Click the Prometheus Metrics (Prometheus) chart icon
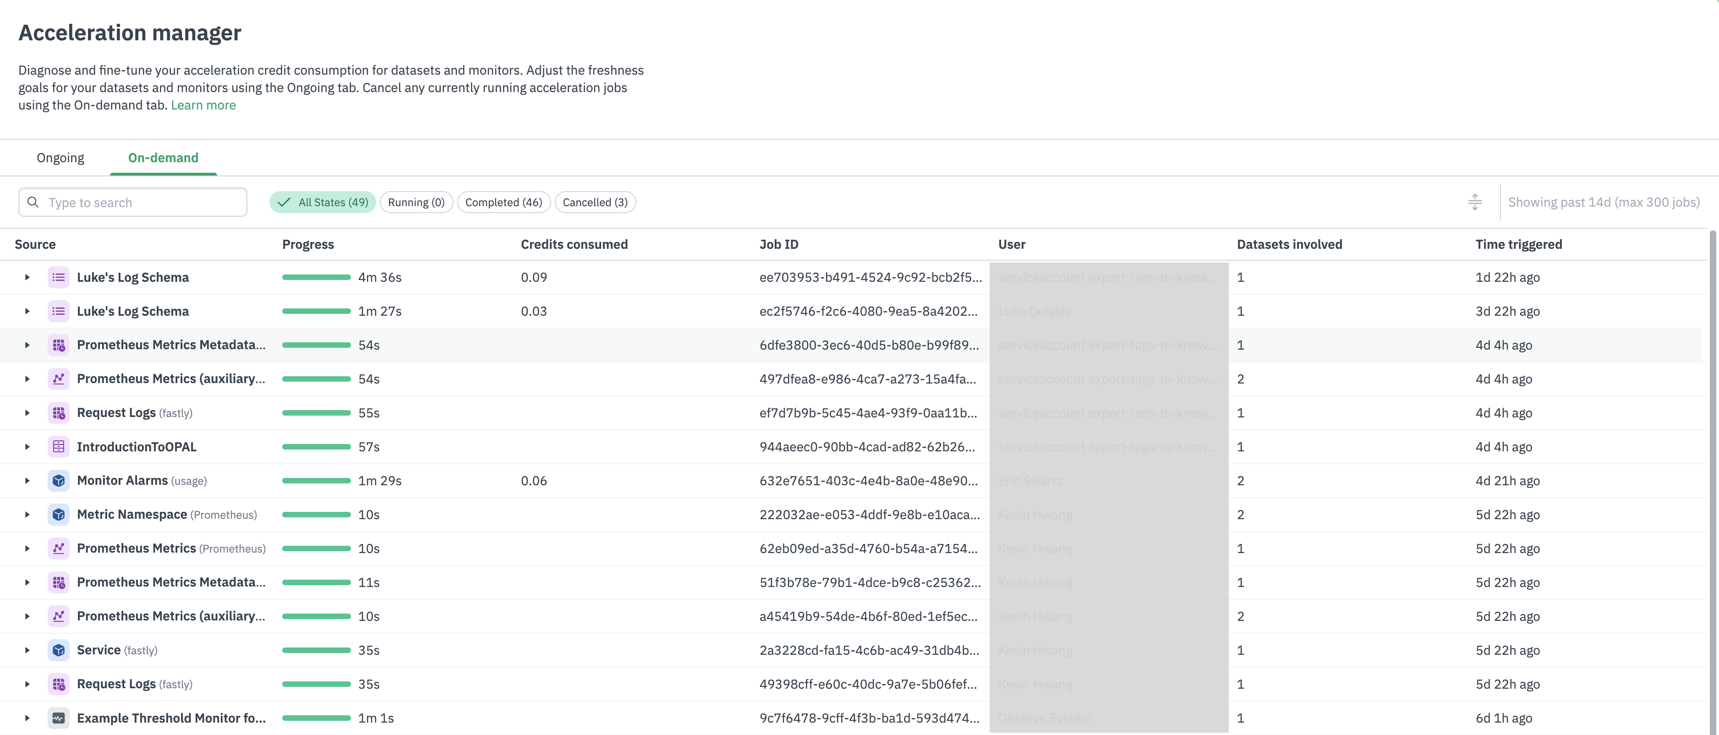This screenshot has height=735, width=1719. 59,548
